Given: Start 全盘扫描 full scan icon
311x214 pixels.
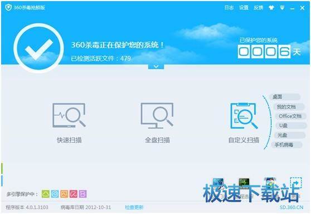Looking at the screenshot, I should (157, 115).
